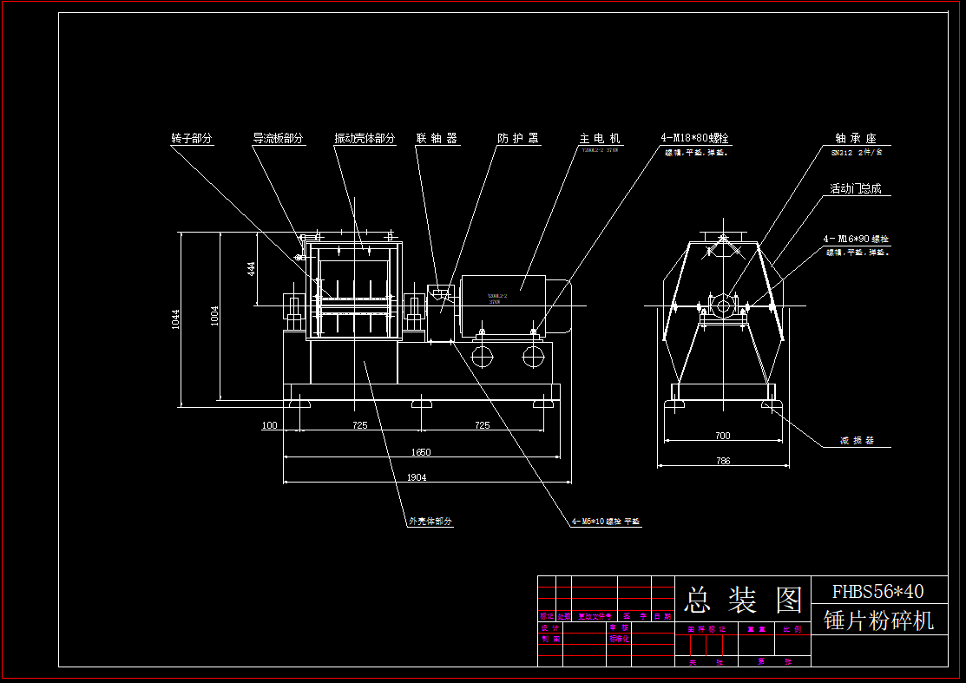Viewport: 966px width, 683px height.
Task: Select the 1004 vertical dimension text
Action: click(x=214, y=316)
